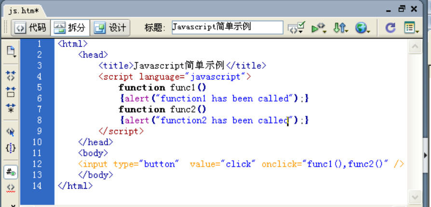Click the title field containing Javascript简单示例
The image size is (431, 207).
228,27
